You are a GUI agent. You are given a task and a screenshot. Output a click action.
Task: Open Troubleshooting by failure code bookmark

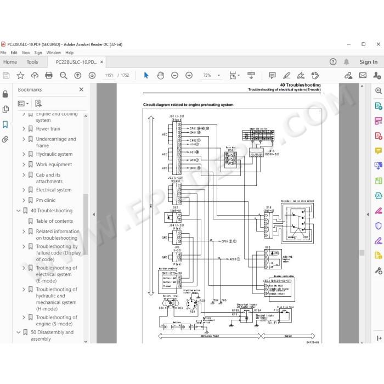(x=58, y=253)
